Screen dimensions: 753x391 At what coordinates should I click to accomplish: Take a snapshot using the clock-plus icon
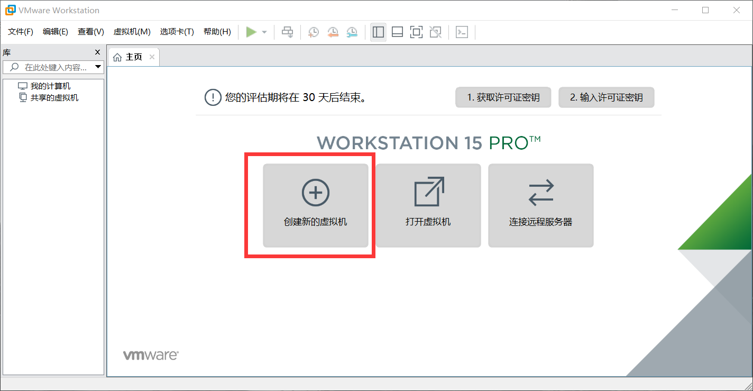(314, 32)
